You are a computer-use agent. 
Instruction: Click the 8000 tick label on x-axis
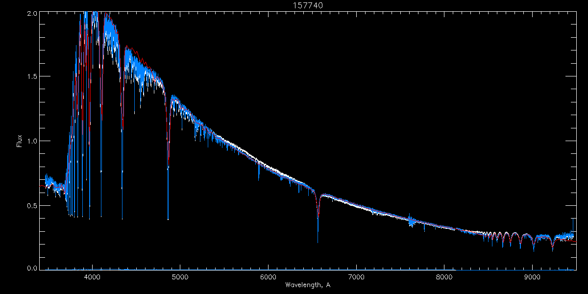tap(444, 277)
